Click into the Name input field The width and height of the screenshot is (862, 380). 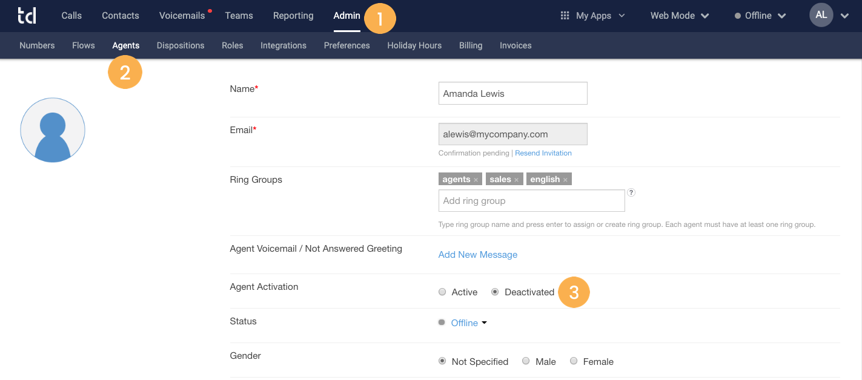pyautogui.click(x=513, y=93)
